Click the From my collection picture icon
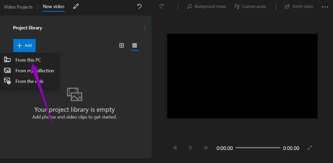This screenshot has height=163, width=333. coord(7,70)
